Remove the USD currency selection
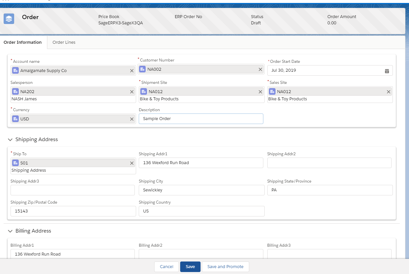The image size is (409, 274). 132,119
